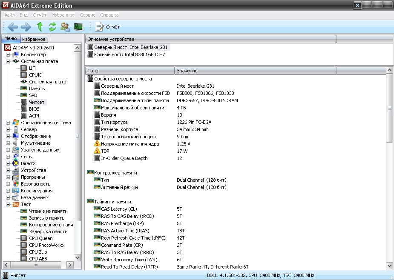Open CPU Queen benchmark
Viewport: 394px width, 280px height.
coord(41,238)
